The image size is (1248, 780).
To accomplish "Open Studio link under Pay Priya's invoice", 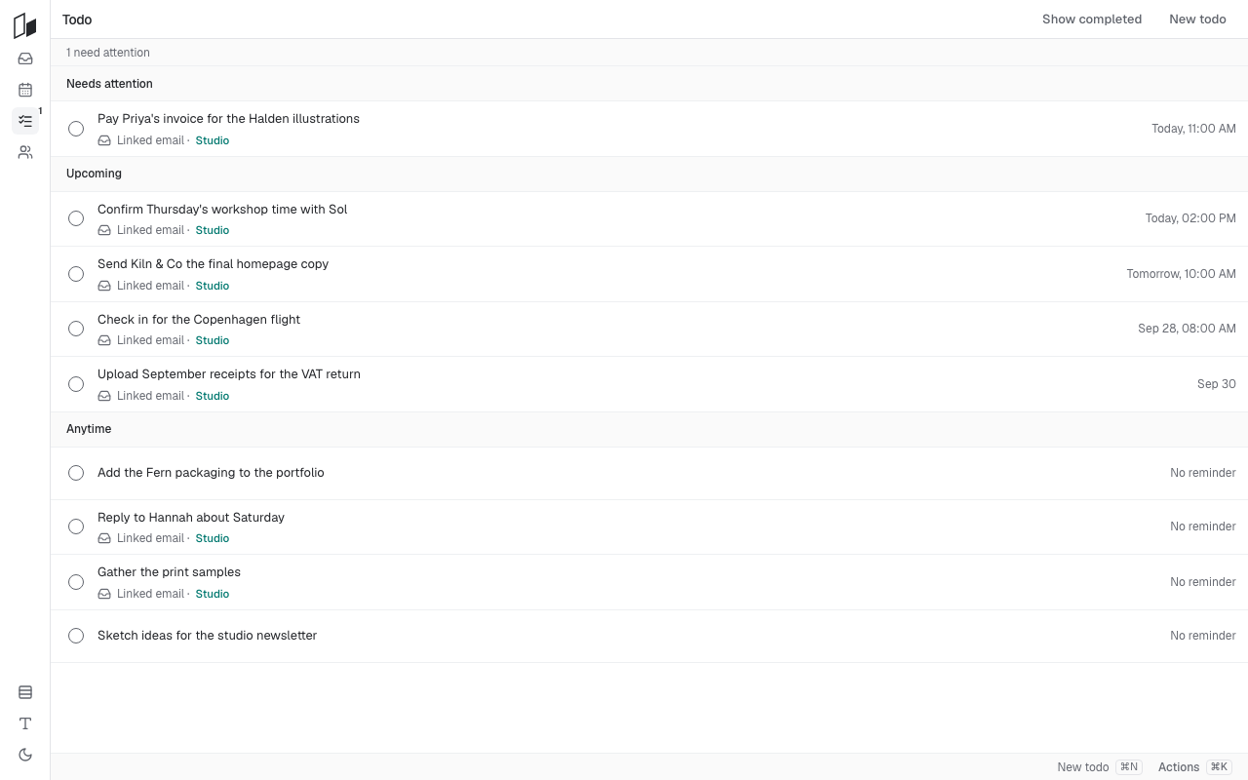I will point(213,140).
